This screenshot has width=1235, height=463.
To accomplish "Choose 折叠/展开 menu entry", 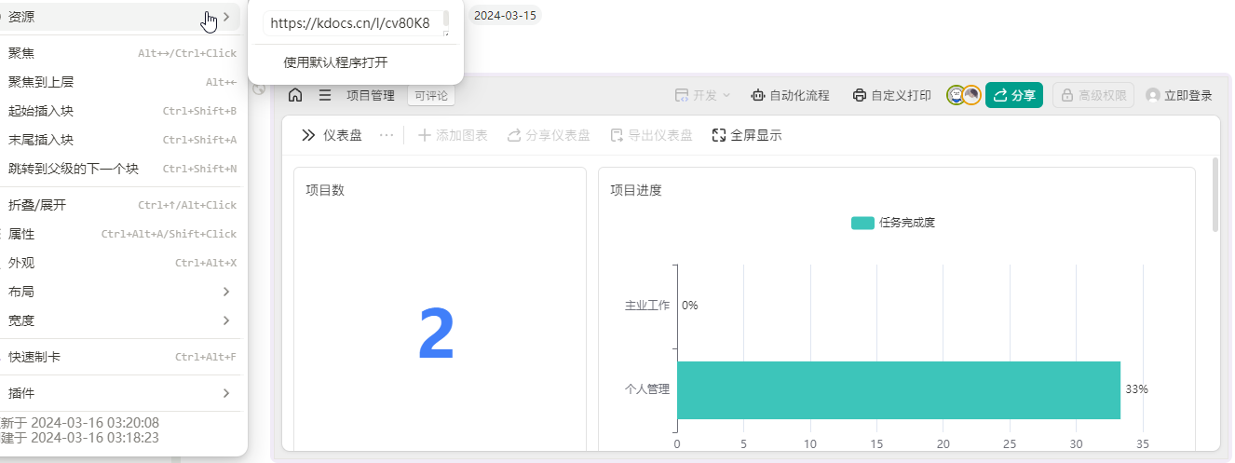I will point(121,205).
